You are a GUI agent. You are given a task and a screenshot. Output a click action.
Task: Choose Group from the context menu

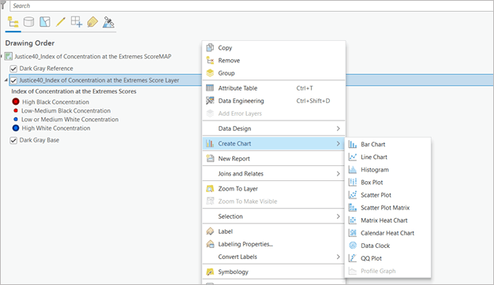(274, 73)
